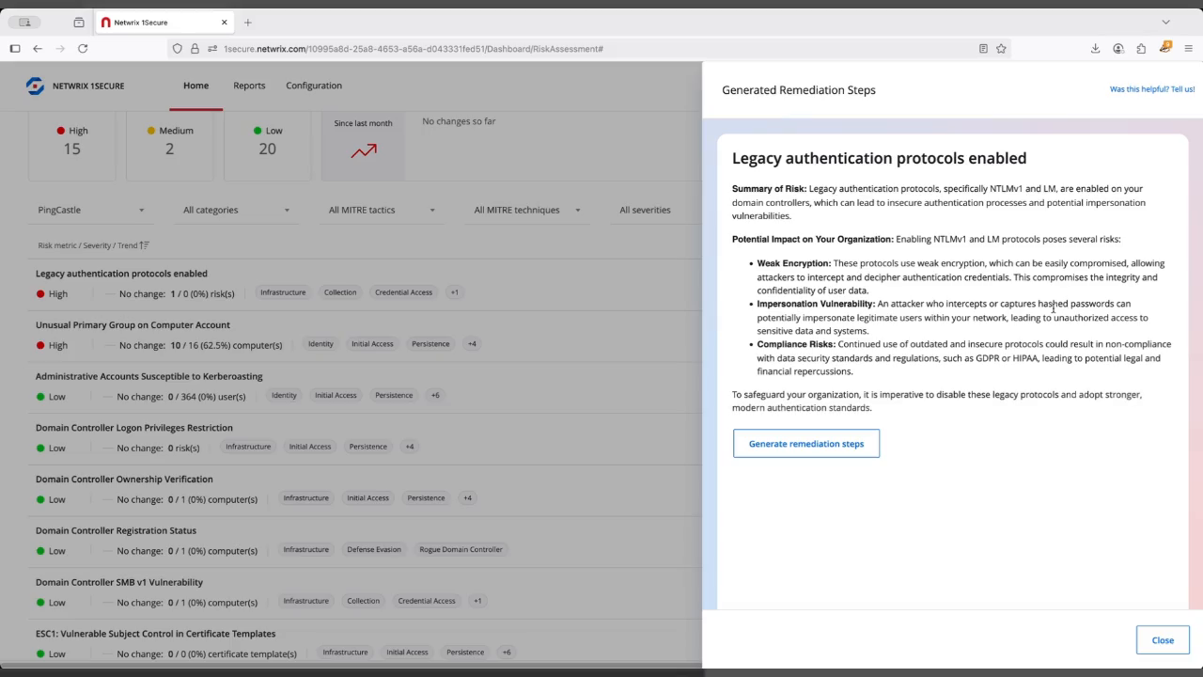Click the Legacy authentication protocols enabled heading in the panel

(879, 158)
